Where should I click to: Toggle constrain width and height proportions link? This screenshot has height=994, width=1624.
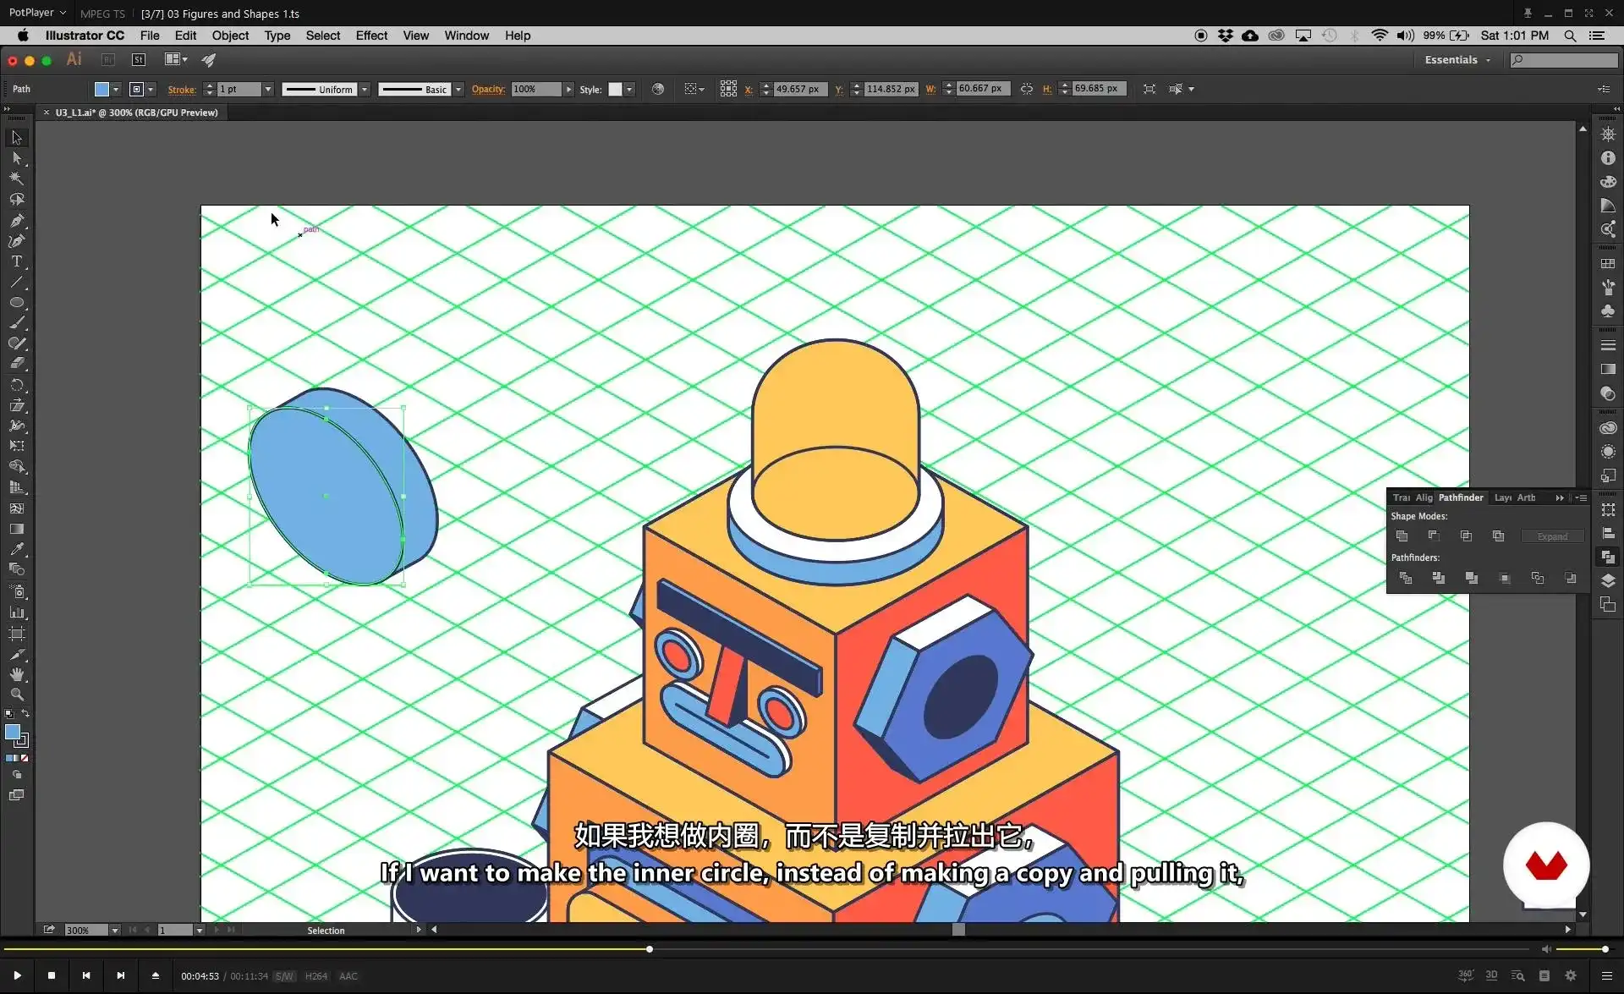coord(1026,89)
